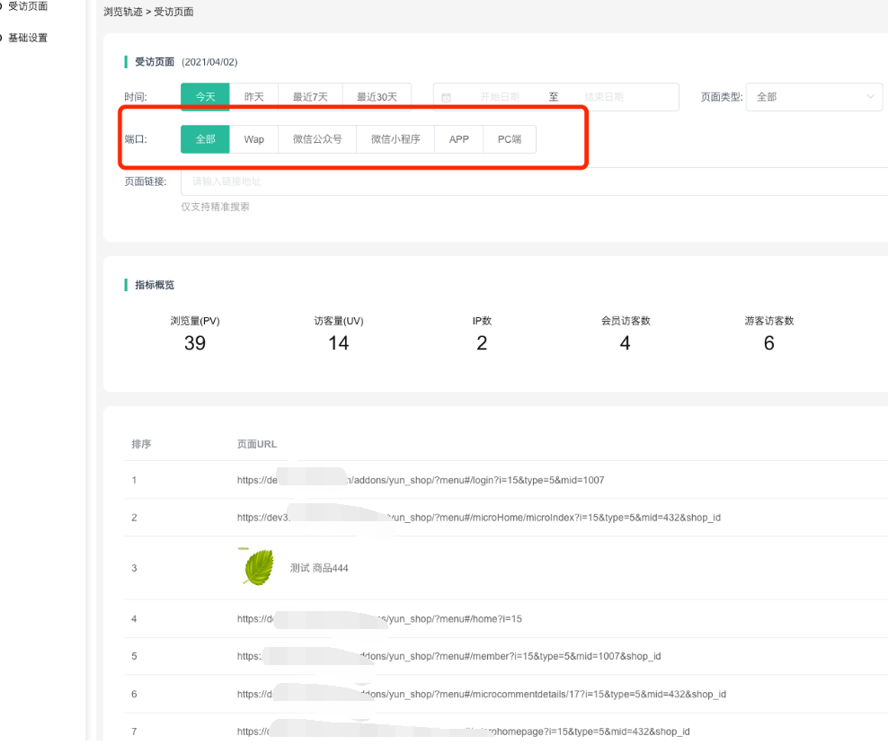Open the 页面类型 dropdown
Screen dimensions: 888x745
(x=813, y=97)
